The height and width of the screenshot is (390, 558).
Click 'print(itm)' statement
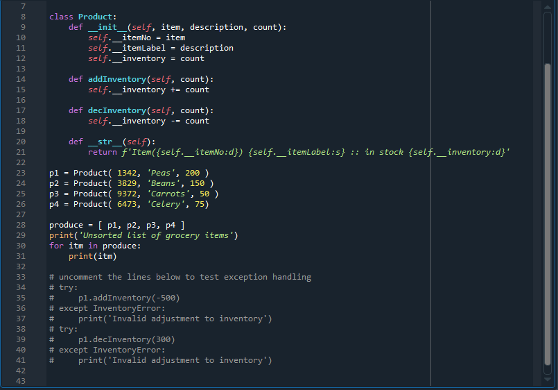[x=92, y=256]
